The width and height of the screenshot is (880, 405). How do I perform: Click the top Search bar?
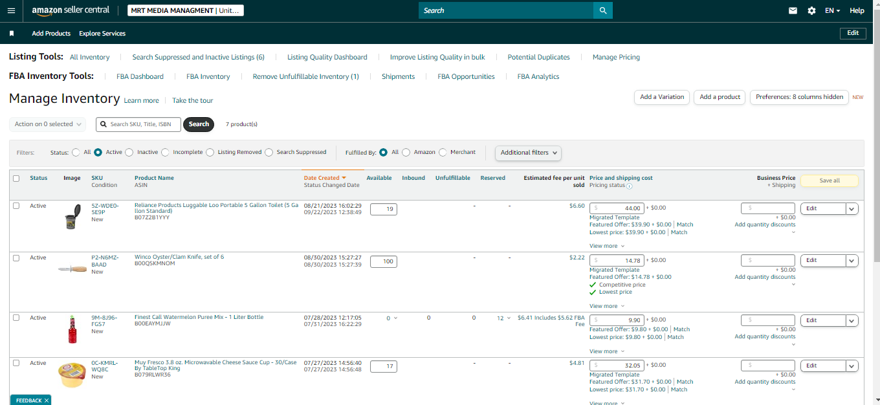pos(506,10)
